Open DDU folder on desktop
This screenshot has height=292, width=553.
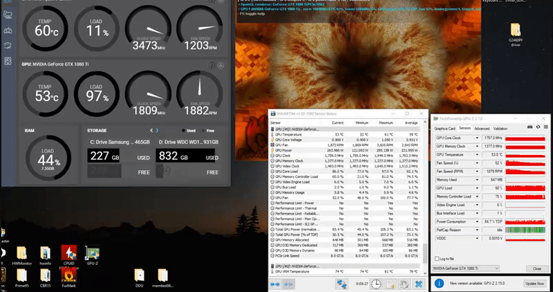[x=140, y=278]
